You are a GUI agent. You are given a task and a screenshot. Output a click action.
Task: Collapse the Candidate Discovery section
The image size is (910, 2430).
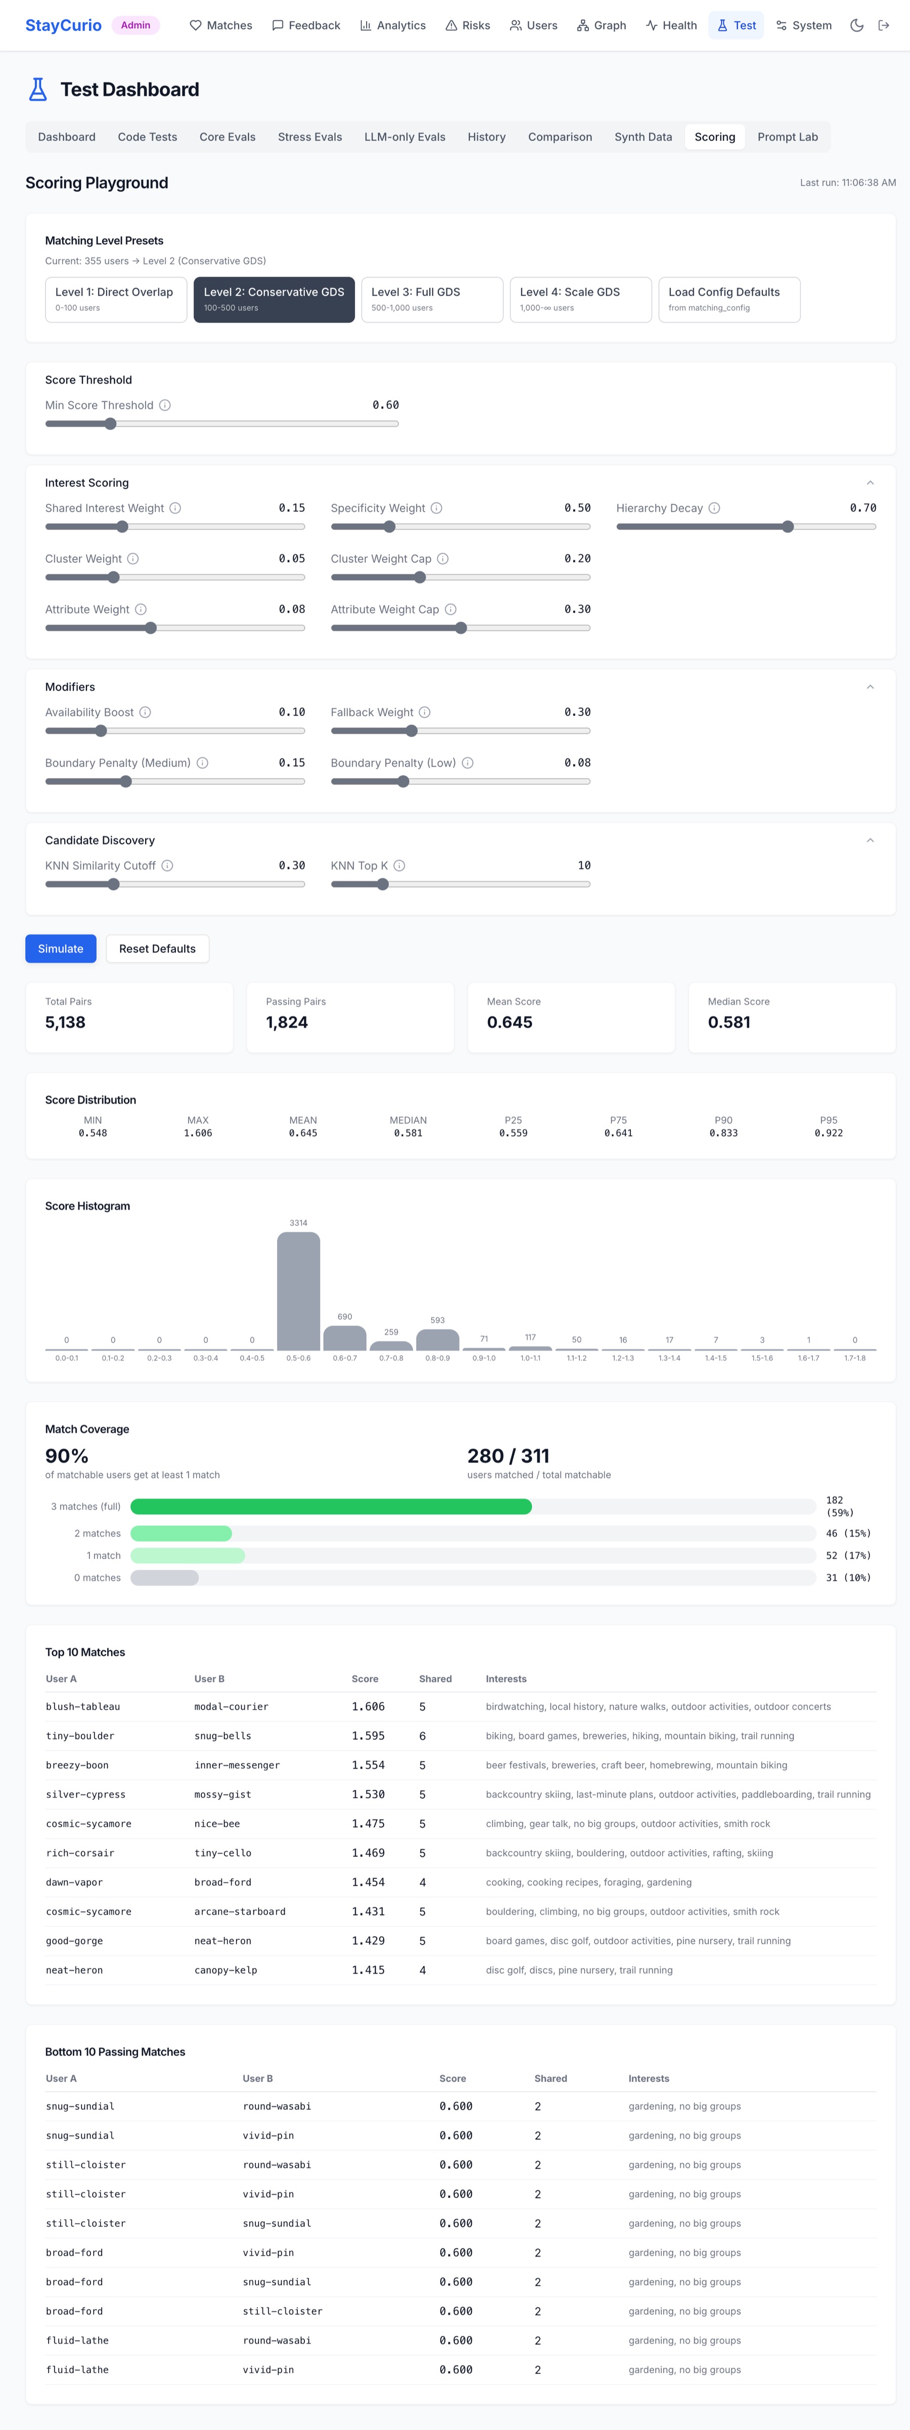click(x=870, y=841)
